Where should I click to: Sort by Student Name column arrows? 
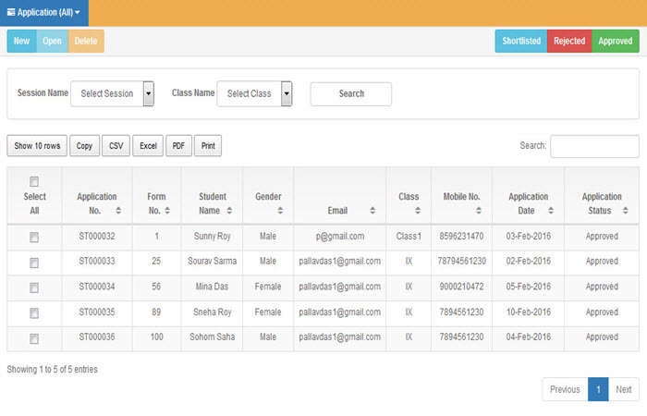229,211
